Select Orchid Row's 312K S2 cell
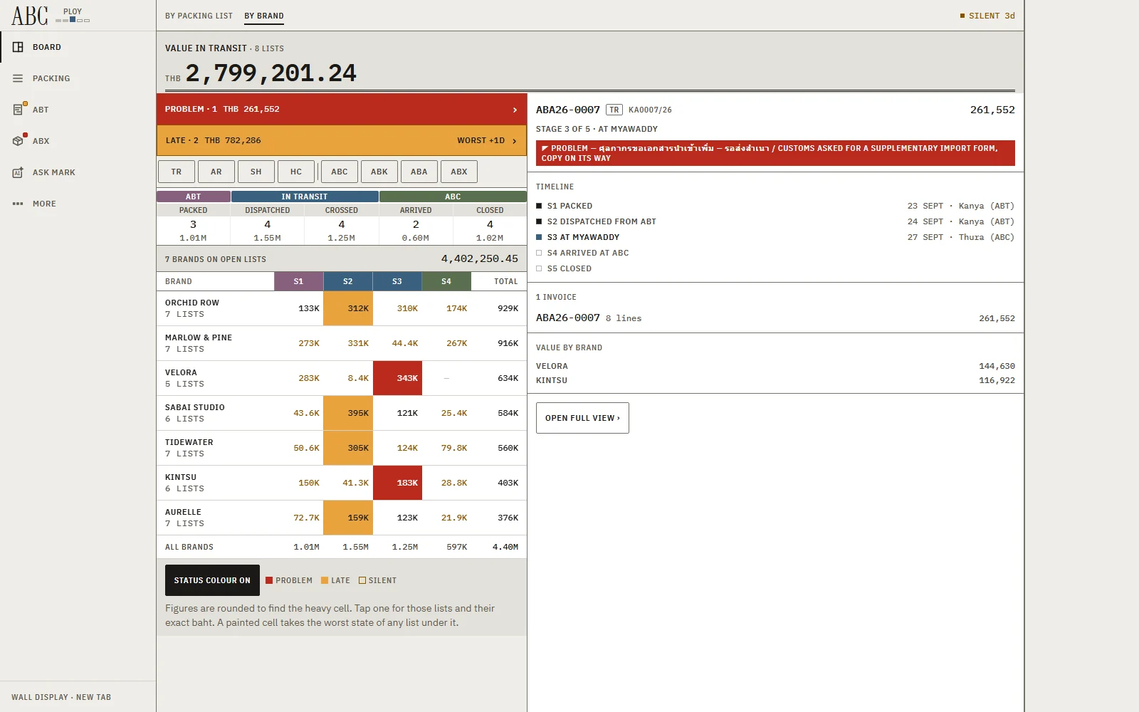 [x=348, y=308]
